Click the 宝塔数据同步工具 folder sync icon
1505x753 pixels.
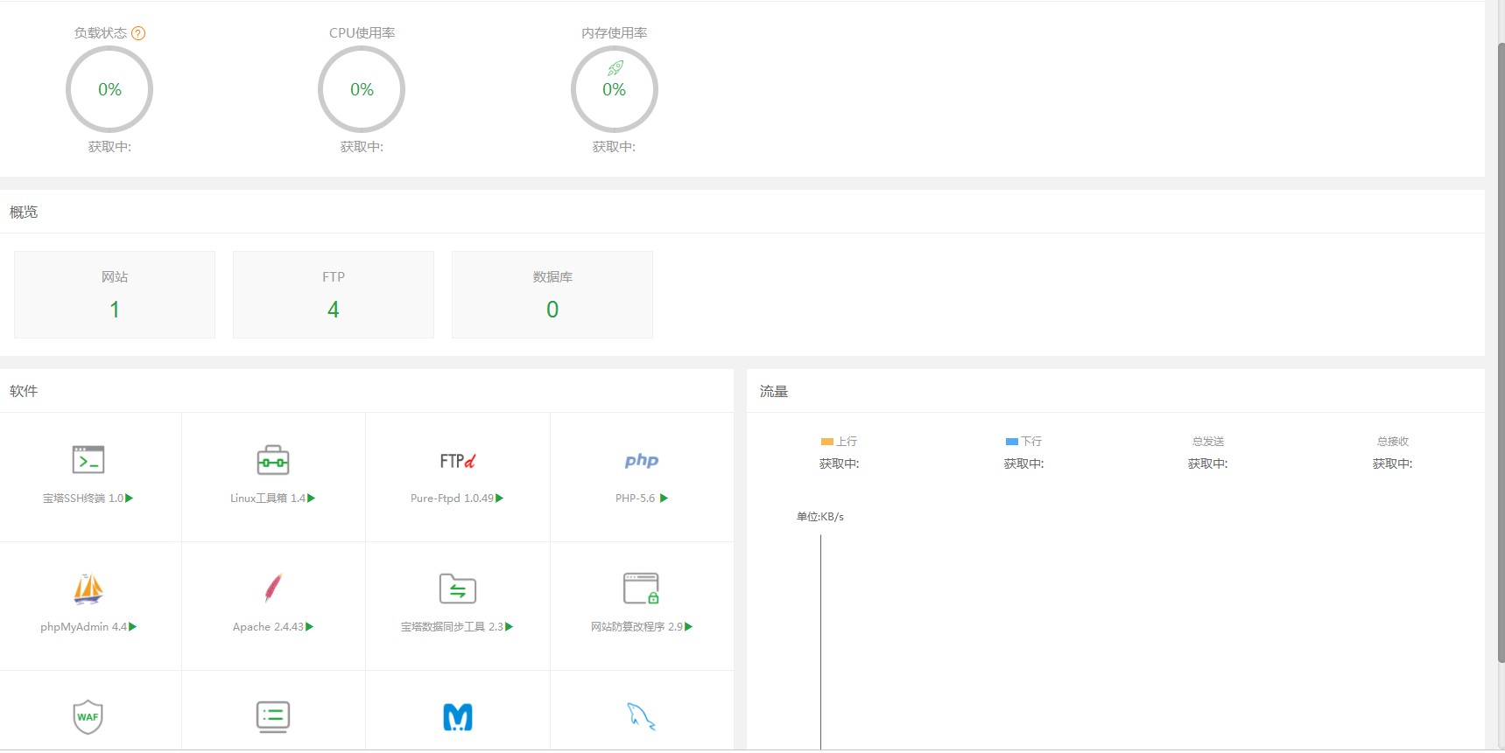(x=458, y=589)
